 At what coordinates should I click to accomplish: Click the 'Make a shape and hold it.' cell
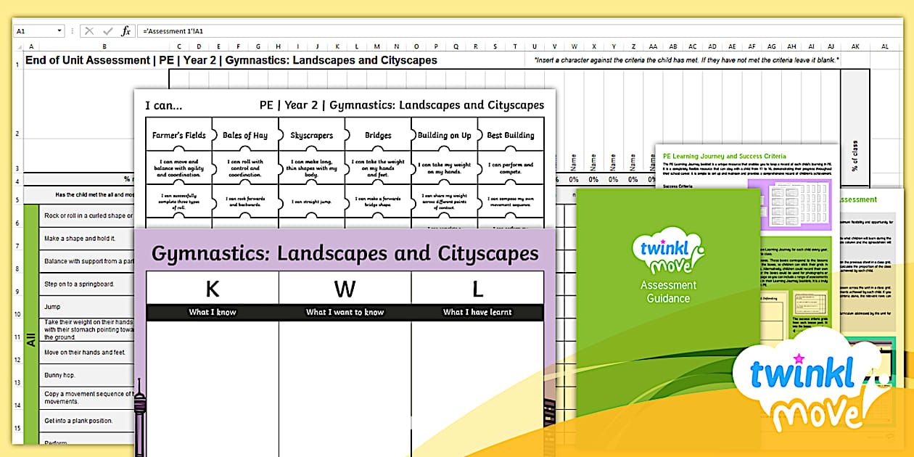pos(80,238)
